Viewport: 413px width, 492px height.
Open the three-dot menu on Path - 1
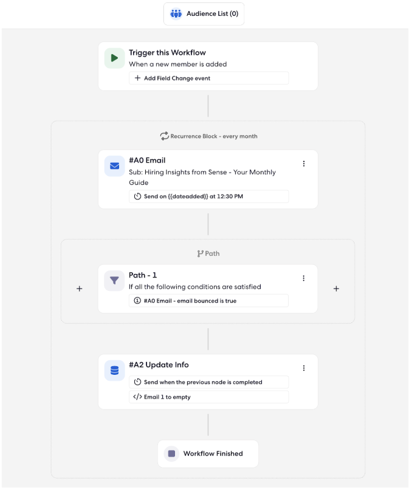[x=303, y=278]
